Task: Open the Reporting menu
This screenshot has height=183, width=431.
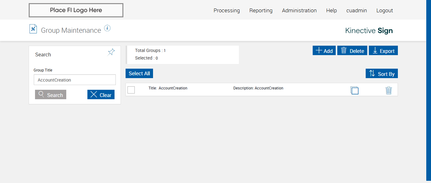Action: (261, 10)
